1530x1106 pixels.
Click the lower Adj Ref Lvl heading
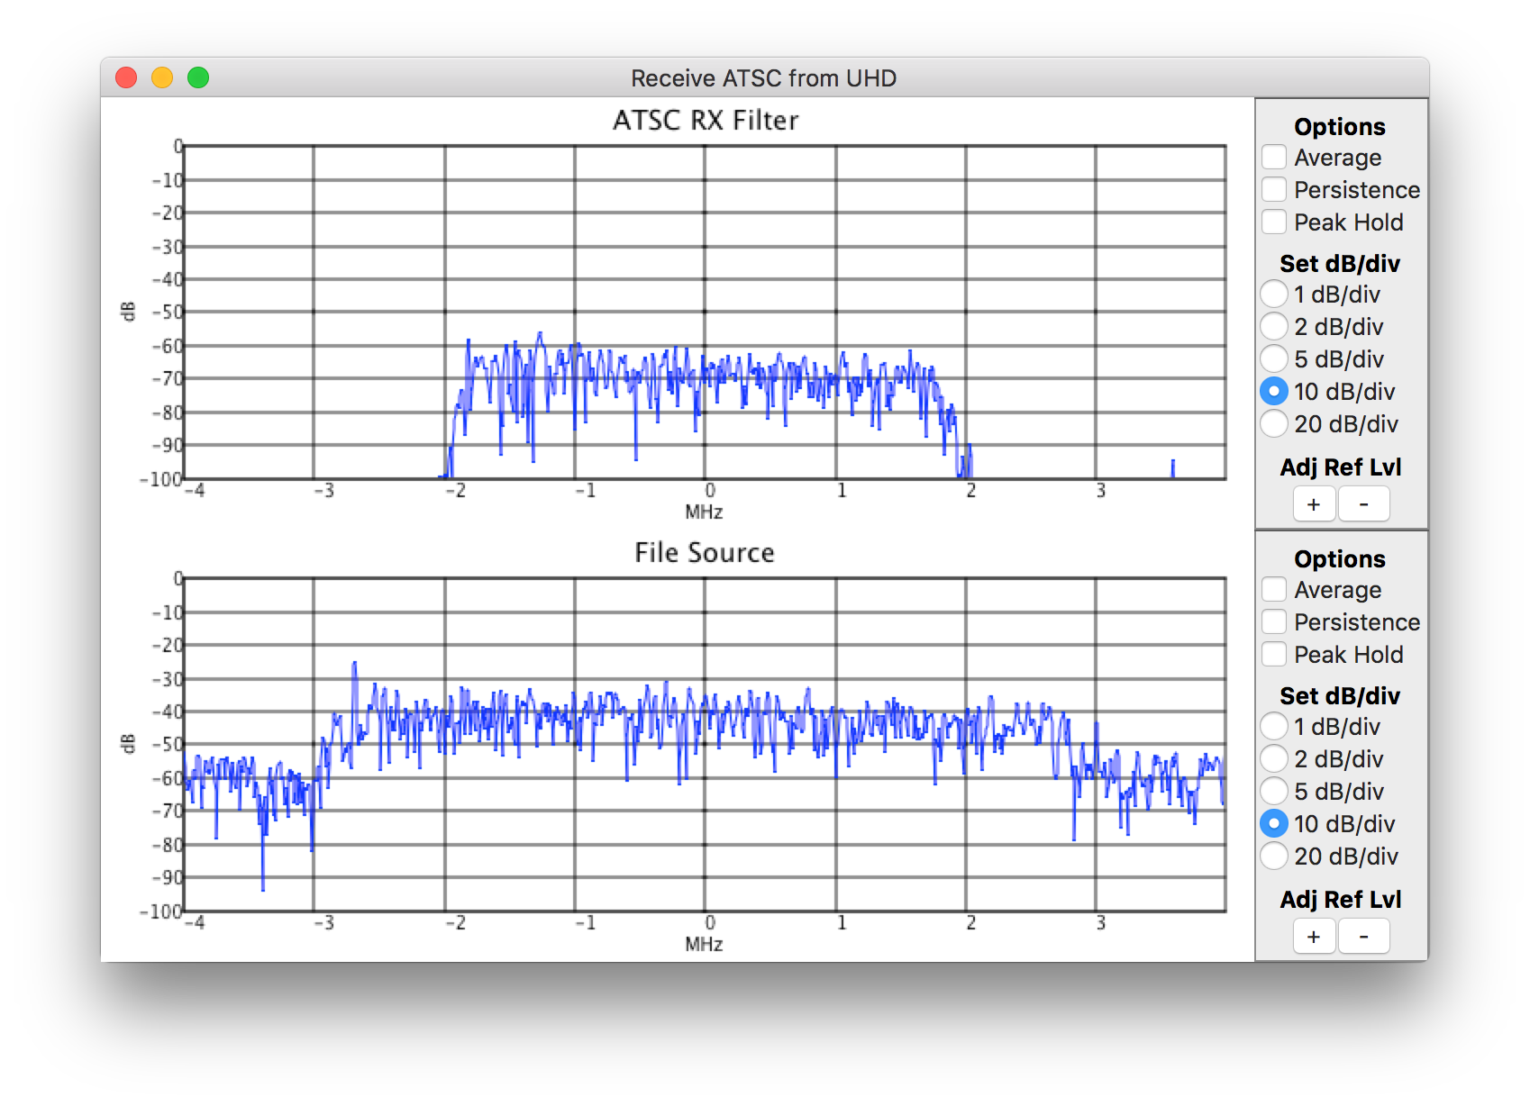(1341, 900)
